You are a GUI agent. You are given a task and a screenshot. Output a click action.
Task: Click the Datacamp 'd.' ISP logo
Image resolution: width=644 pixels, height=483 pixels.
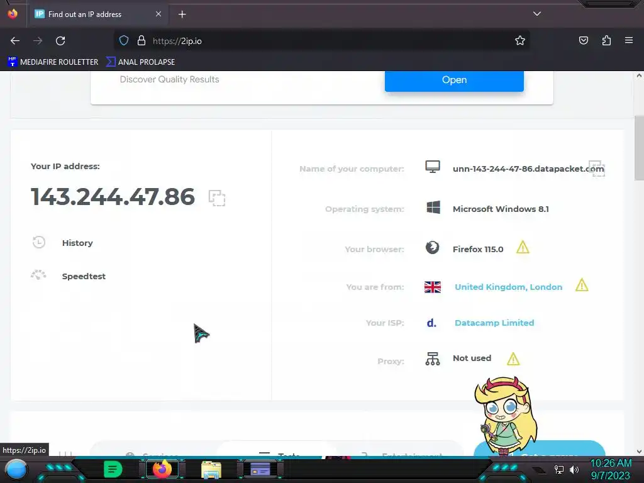pyautogui.click(x=431, y=323)
